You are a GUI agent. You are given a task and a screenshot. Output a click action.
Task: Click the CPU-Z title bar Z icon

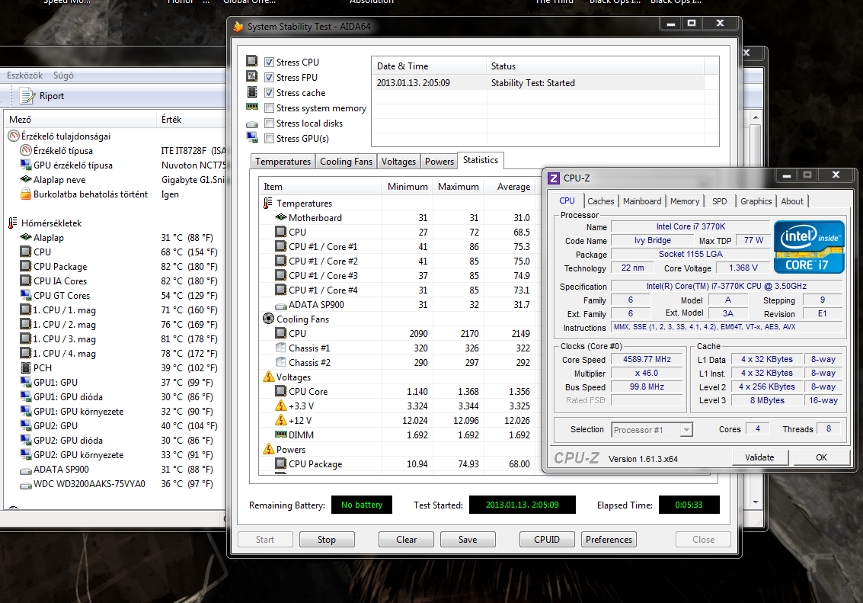(554, 178)
